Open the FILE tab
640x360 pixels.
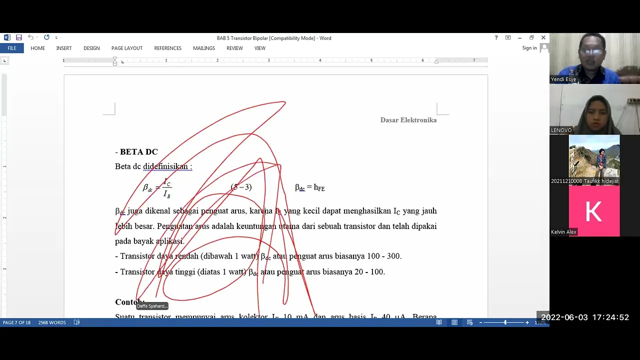(x=11, y=48)
